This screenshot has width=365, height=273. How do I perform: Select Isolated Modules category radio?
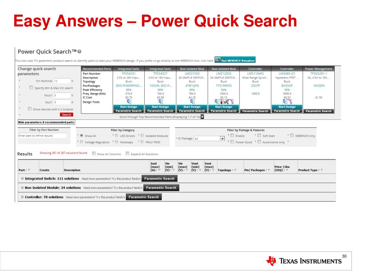pos(142,135)
